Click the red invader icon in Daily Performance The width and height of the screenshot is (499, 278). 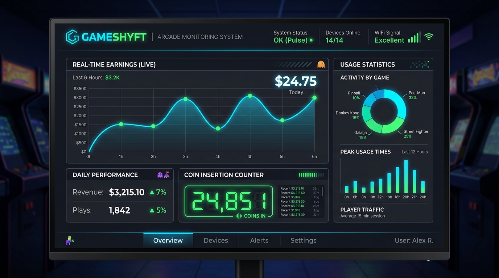(x=166, y=175)
